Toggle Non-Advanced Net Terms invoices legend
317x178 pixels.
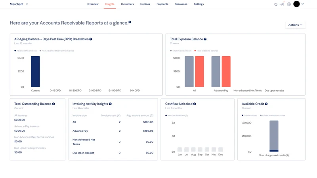(x=57, y=51)
